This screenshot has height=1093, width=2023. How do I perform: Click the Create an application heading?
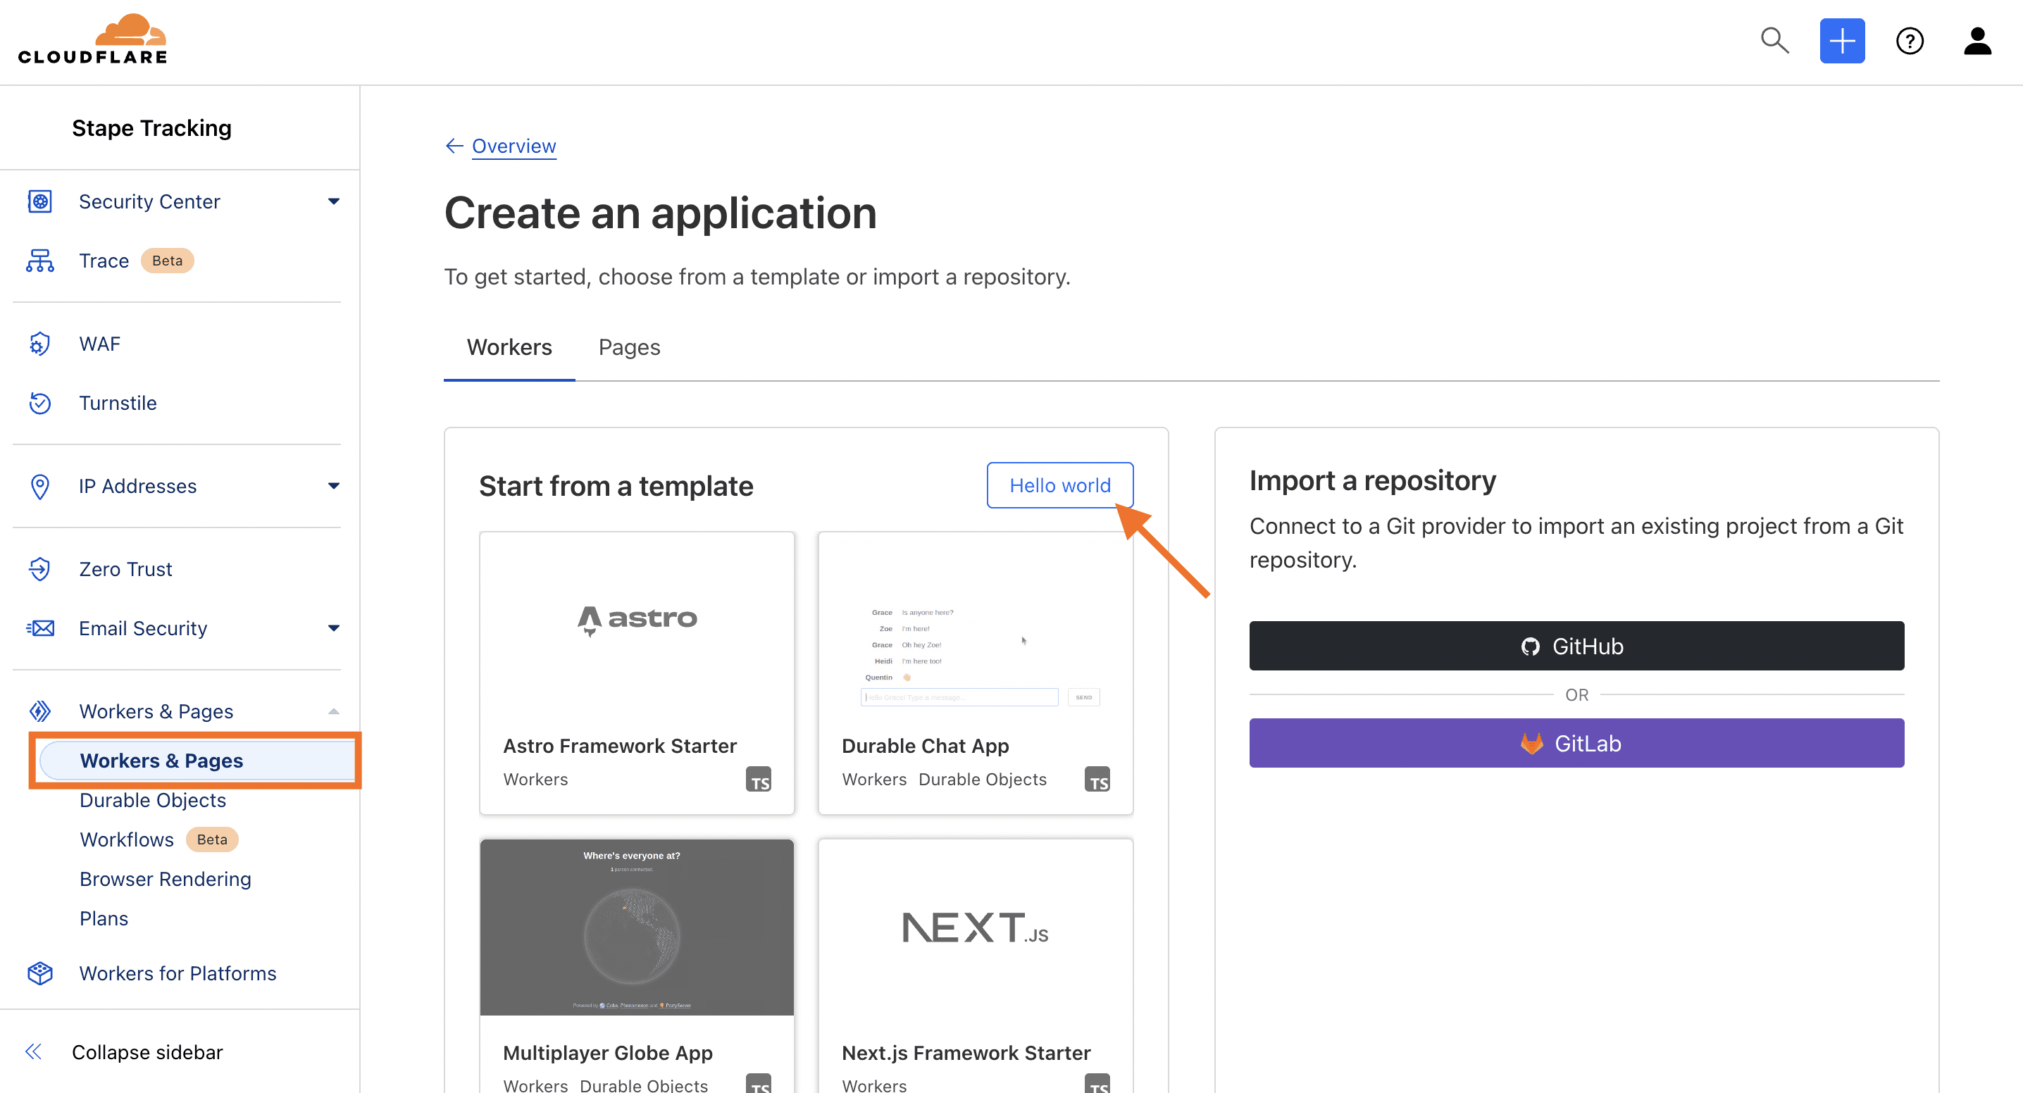coord(661,213)
